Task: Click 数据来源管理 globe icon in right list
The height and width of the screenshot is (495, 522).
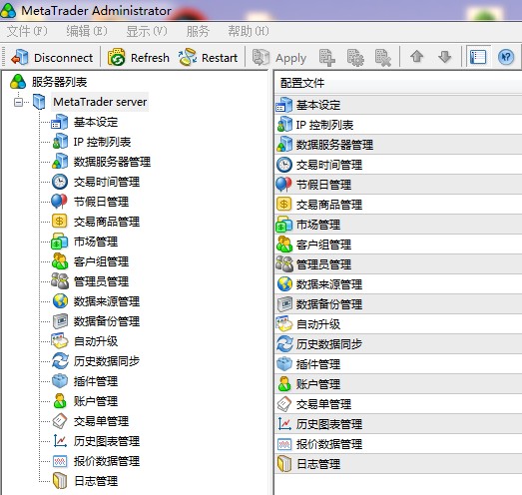Action: [x=284, y=284]
